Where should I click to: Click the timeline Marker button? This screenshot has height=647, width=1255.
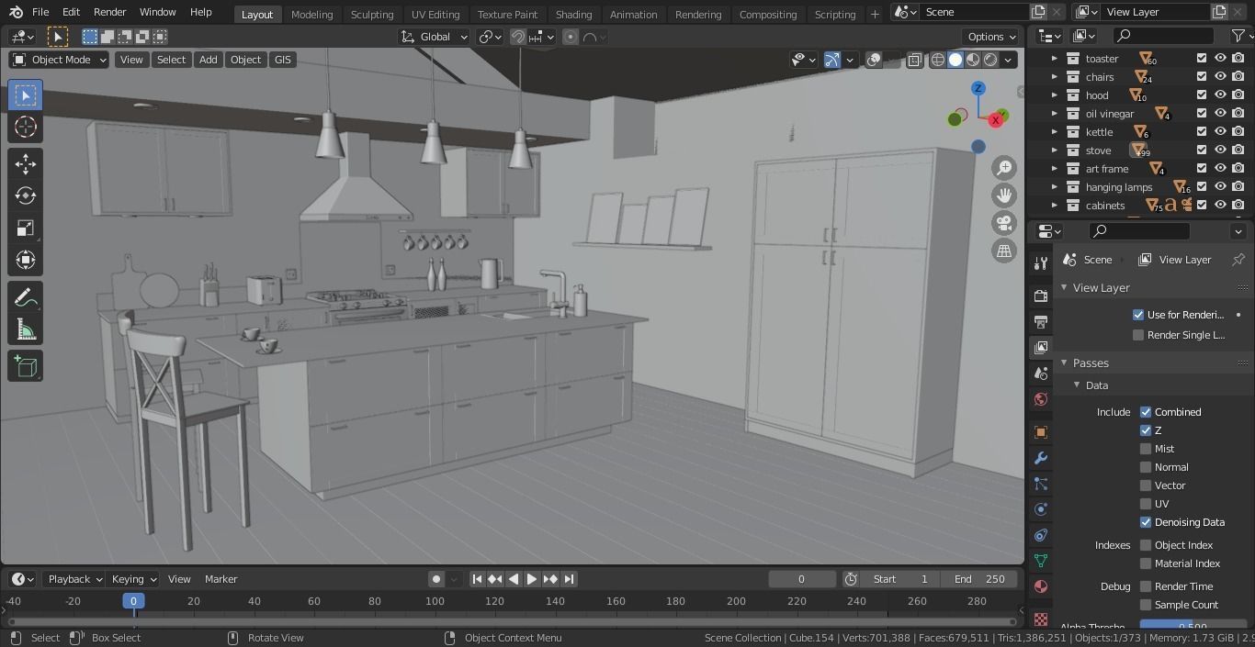point(220,579)
